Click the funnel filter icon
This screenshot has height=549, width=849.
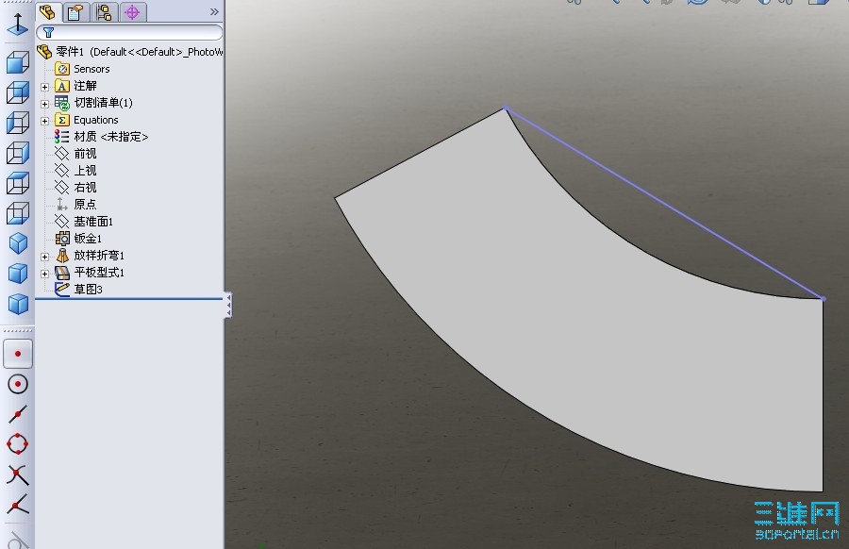click(49, 32)
